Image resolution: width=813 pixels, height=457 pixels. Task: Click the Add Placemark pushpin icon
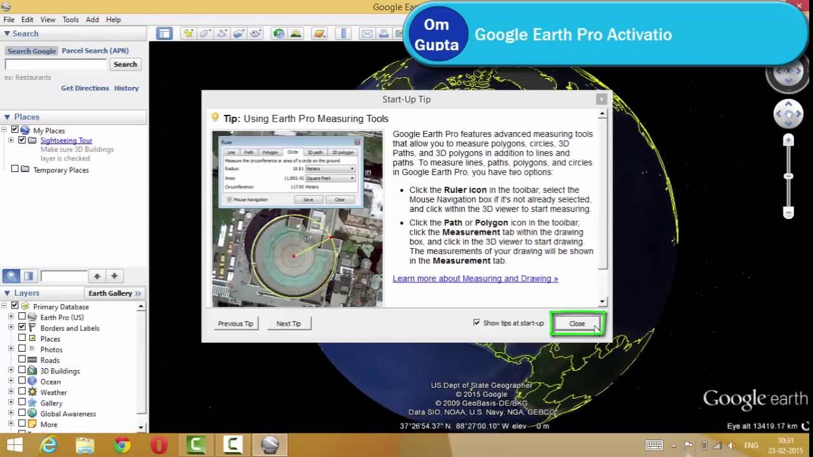188,34
